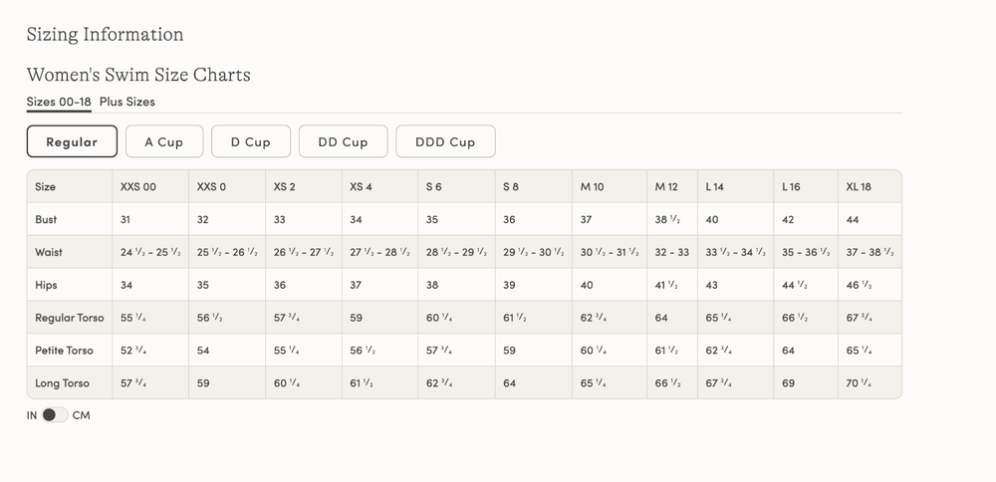Image resolution: width=996 pixels, height=482 pixels.
Task: Click the IN unit label
Action: point(32,415)
